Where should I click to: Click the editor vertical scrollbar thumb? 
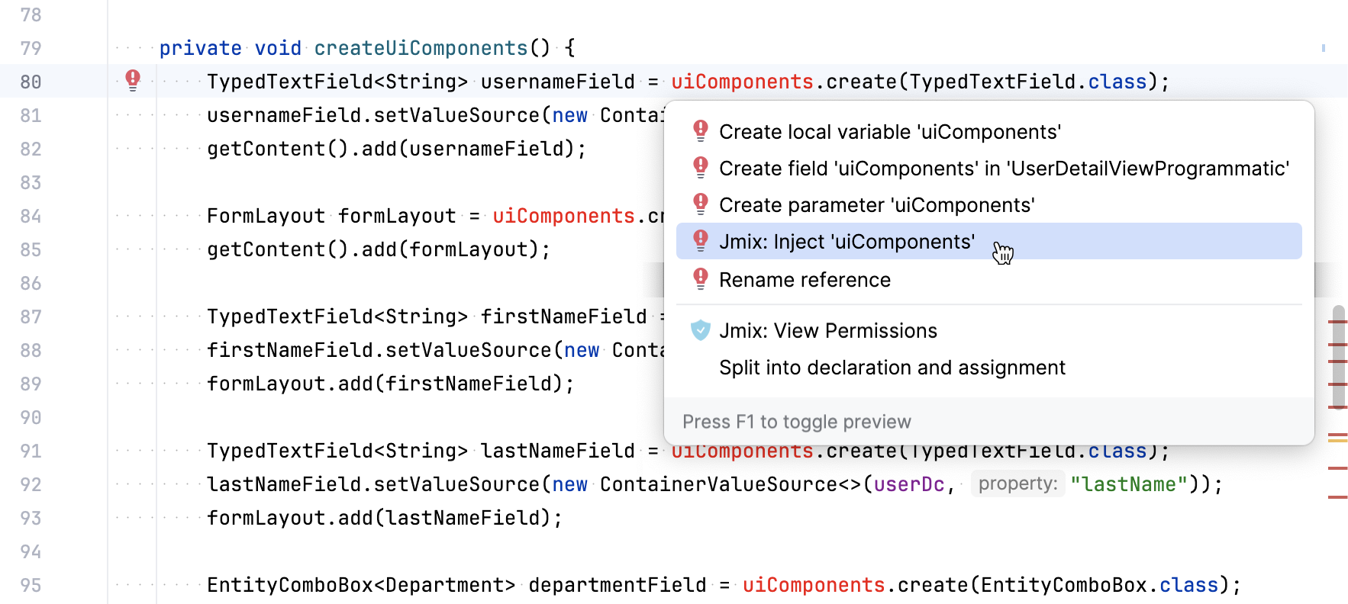click(1338, 356)
